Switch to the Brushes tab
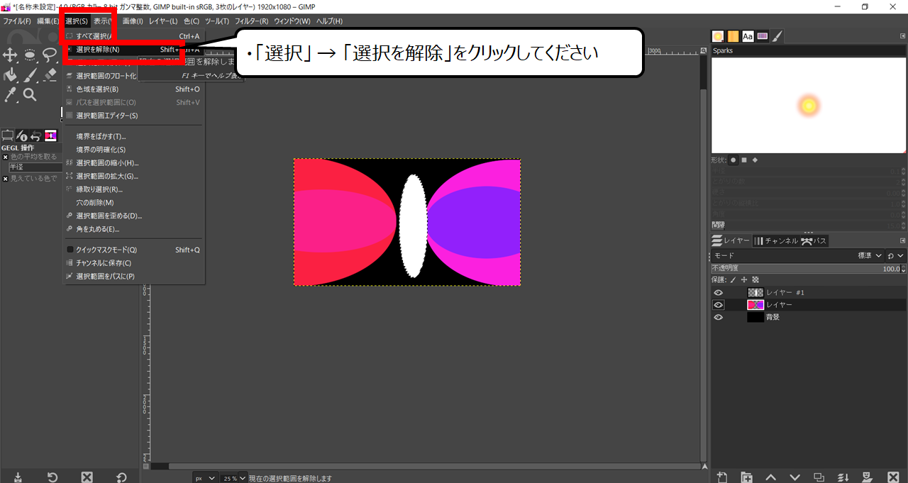908x483 pixels. [718, 36]
